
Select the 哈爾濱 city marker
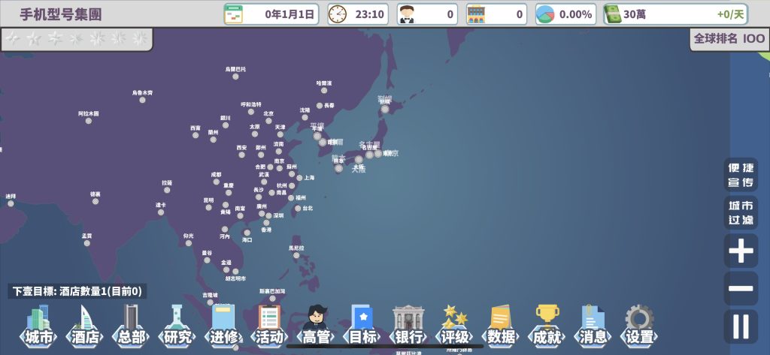point(324,90)
